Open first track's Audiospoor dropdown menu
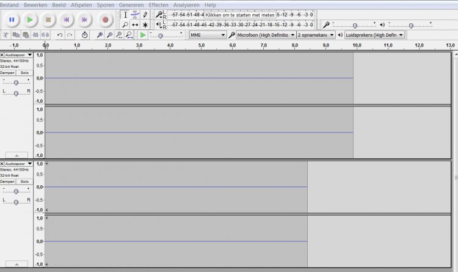This screenshot has height=272, width=458. click(x=18, y=55)
